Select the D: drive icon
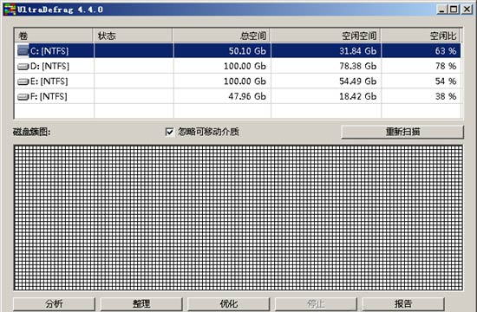This screenshot has height=312, width=477. tap(23, 67)
